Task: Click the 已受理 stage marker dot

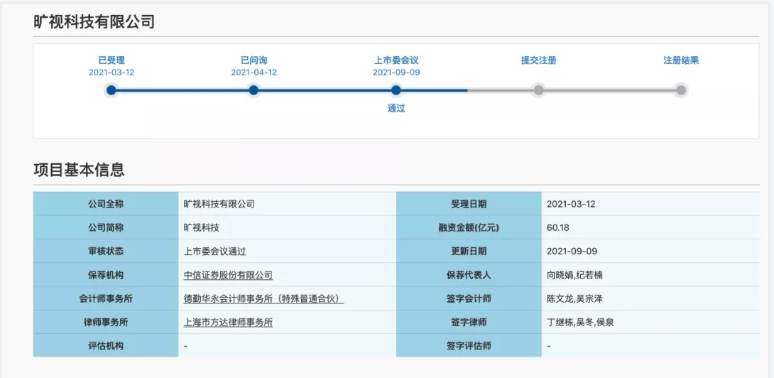Action: (111, 90)
